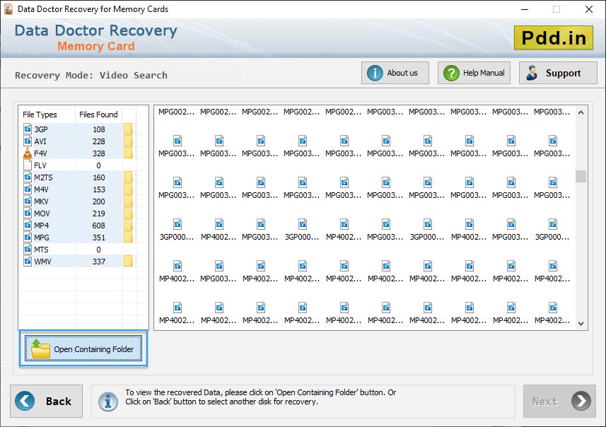Image resolution: width=606 pixels, height=427 pixels.
Task: Open the folder icon in M4V row
Action: click(x=128, y=189)
